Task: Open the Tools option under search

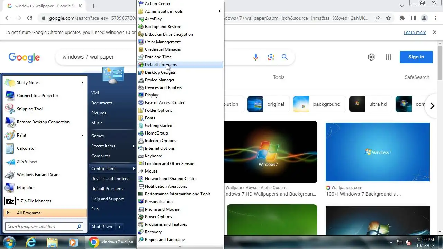Action: 279,77
